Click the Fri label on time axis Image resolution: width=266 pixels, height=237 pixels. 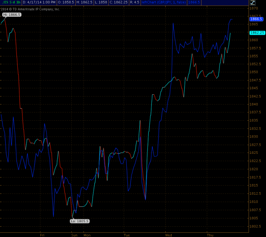42,235
